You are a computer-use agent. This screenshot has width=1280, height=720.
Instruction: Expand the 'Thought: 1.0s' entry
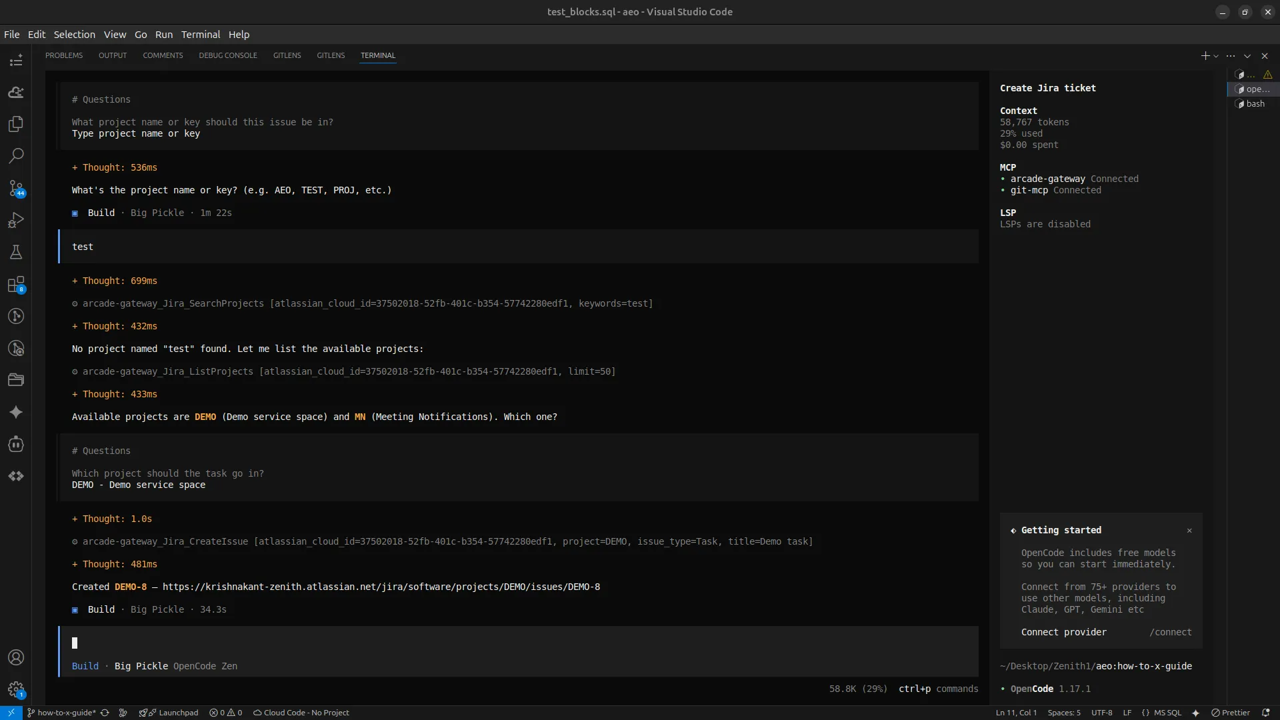point(112,519)
